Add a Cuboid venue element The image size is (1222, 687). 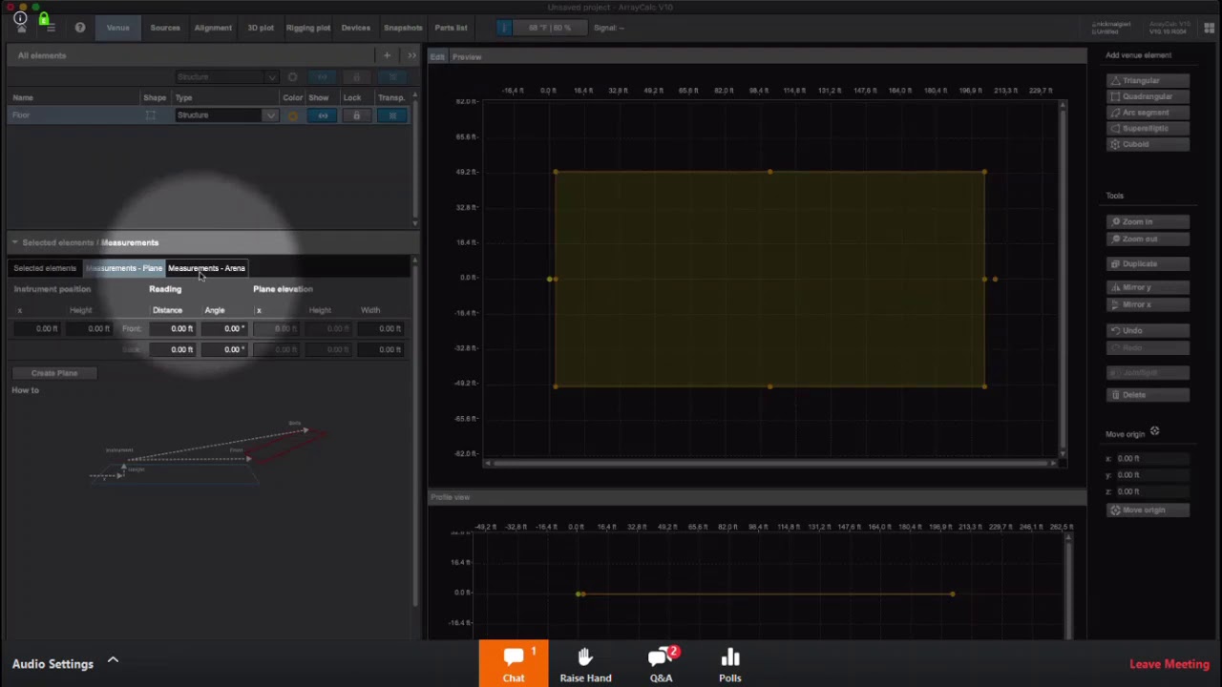click(x=1148, y=144)
